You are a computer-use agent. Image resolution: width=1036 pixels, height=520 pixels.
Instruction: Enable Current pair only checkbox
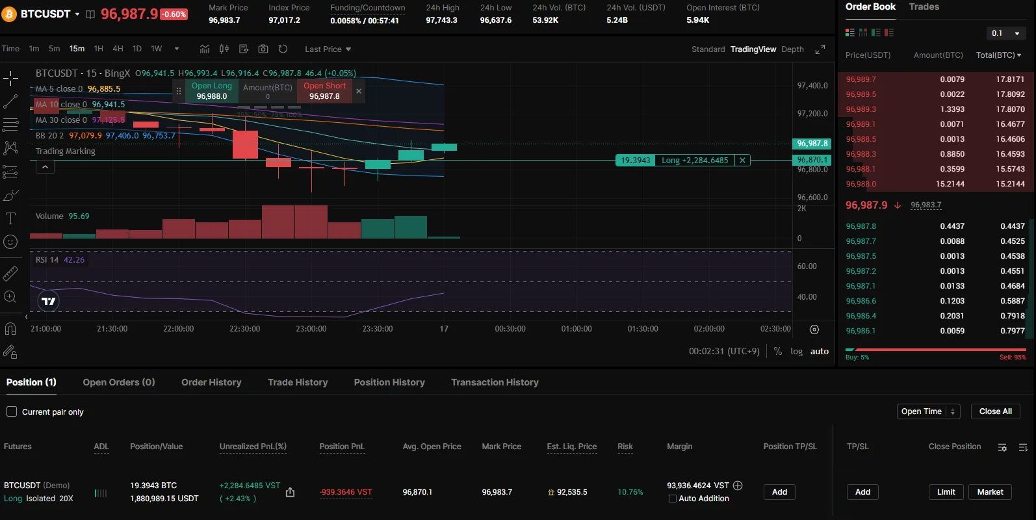12,411
